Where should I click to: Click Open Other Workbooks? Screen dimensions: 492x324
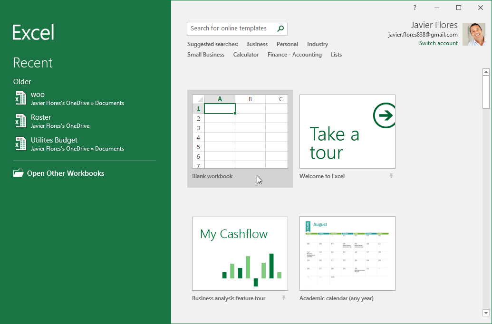[65, 173]
